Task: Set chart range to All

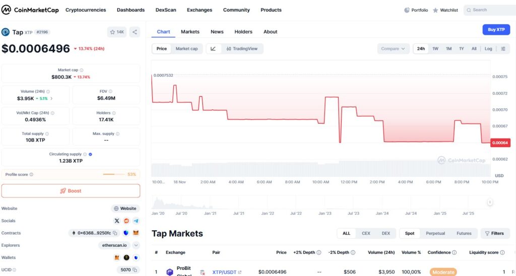Action: [x=474, y=49]
